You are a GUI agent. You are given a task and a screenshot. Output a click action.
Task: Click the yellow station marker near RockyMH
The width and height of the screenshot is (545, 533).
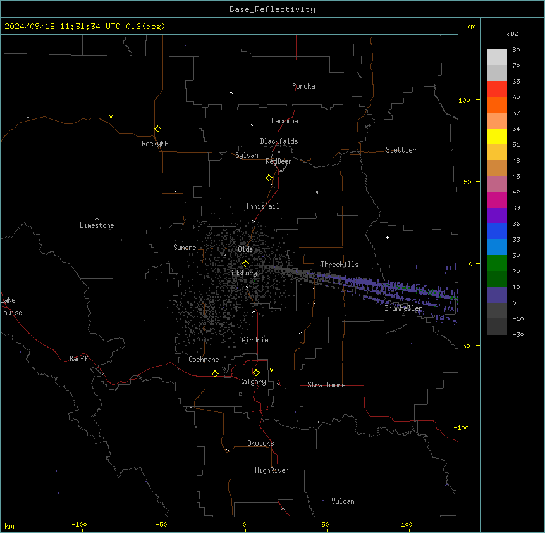coord(157,129)
